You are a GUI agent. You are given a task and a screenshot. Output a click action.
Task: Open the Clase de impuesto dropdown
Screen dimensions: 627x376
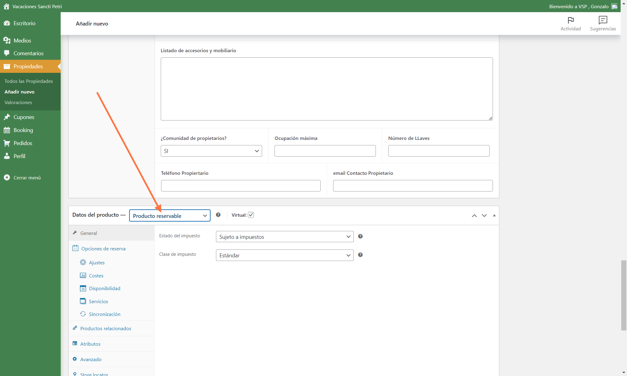point(285,255)
